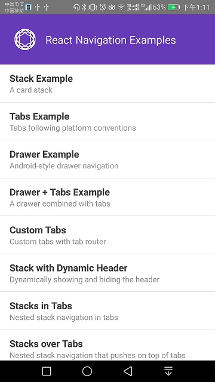Open Stacks over Tabs example
Image resolution: width=215 pixels, height=382 pixels.
pos(107,346)
